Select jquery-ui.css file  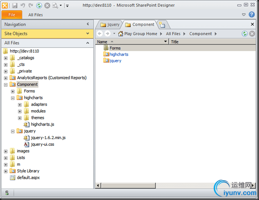[43, 144]
